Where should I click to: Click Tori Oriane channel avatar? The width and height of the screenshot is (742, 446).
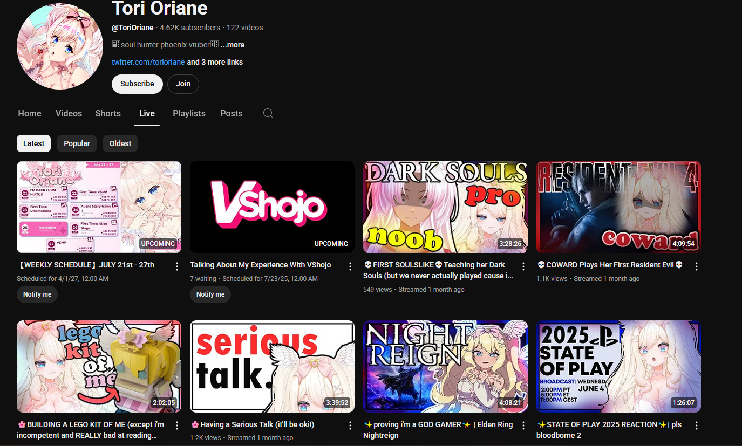[x=60, y=46]
